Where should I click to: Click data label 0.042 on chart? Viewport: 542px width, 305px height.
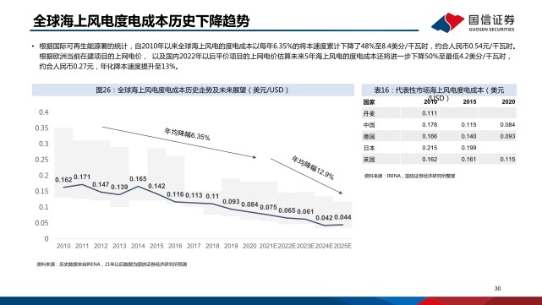coord(324,218)
